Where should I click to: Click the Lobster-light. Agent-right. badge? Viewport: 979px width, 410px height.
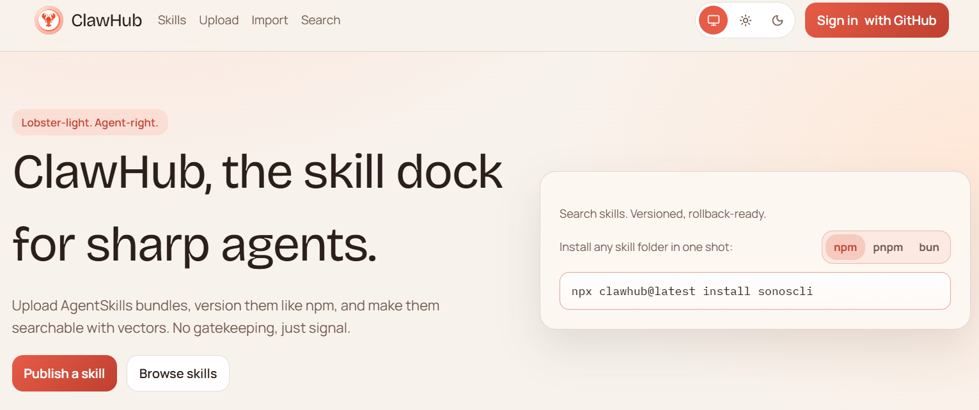90,123
